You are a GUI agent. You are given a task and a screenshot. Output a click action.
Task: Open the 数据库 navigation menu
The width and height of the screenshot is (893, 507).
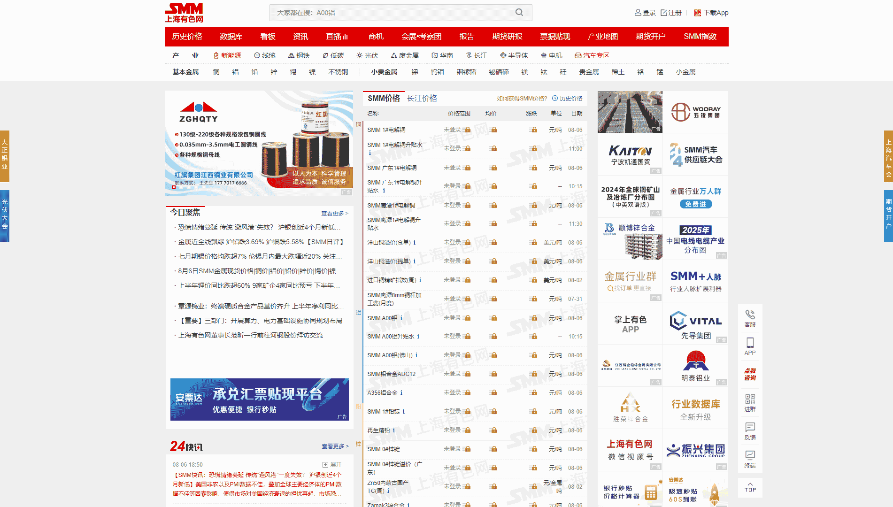(231, 37)
